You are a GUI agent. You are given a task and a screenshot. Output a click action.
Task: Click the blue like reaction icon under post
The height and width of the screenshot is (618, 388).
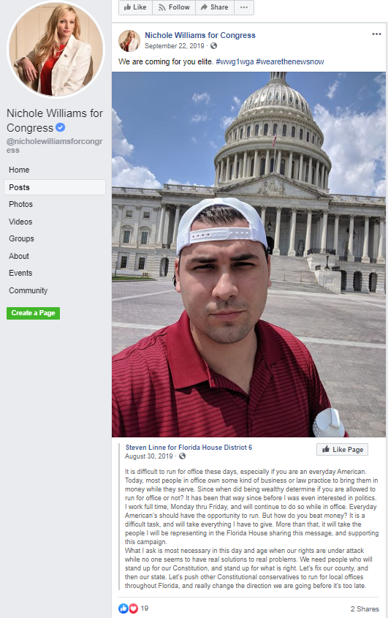(x=123, y=608)
